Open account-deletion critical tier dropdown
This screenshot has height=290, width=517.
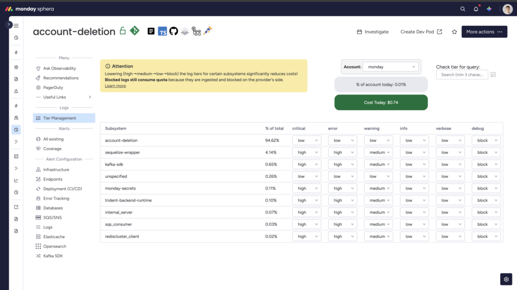(306, 140)
